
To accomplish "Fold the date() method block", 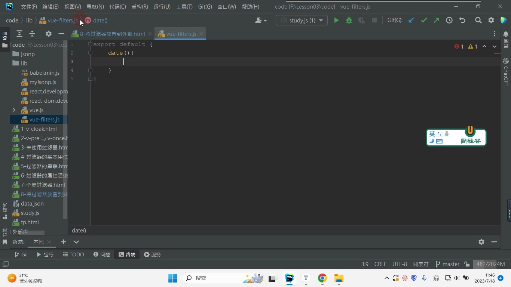I will pos(90,53).
